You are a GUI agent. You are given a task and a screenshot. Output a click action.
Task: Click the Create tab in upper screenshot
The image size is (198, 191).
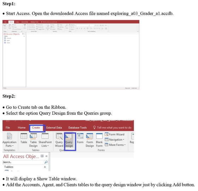point(17,22)
